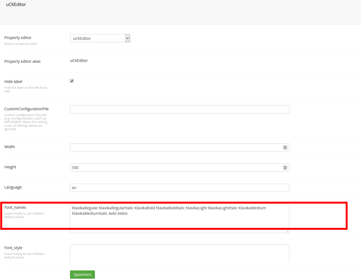The width and height of the screenshot is (361, 280).
Task: Click the Property editor alias label
Action: click(22, 61)
